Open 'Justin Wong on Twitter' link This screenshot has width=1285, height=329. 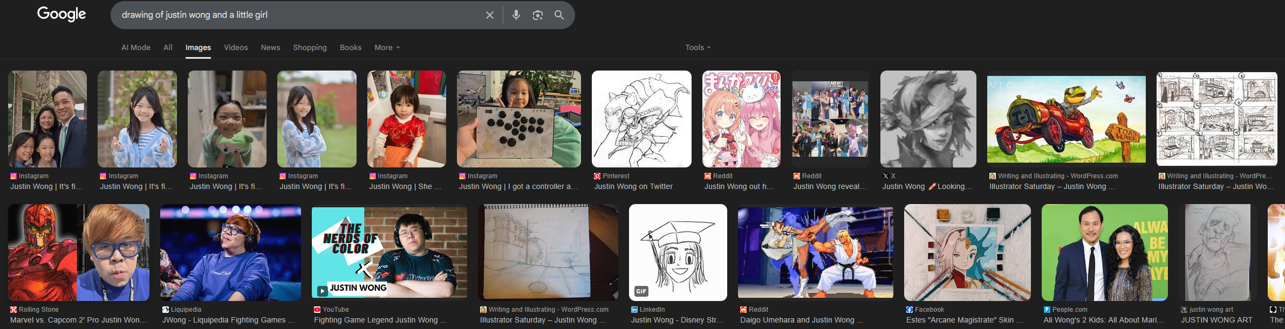click(x=633, y=186)
